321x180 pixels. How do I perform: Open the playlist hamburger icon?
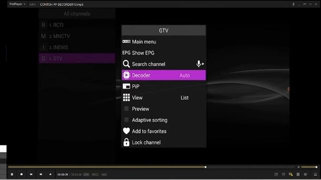pos(315,174)
